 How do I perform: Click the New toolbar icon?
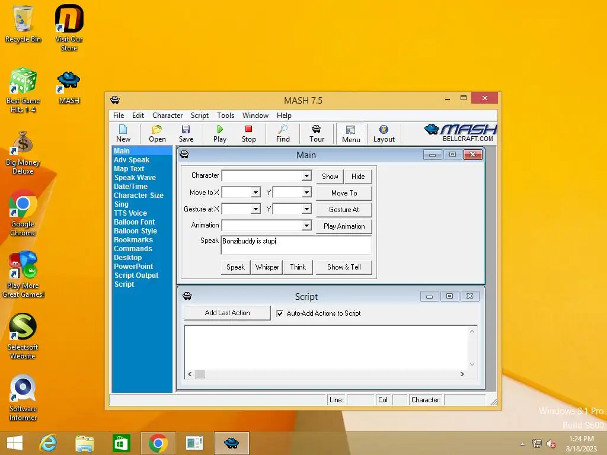click(x=123, y=133)
